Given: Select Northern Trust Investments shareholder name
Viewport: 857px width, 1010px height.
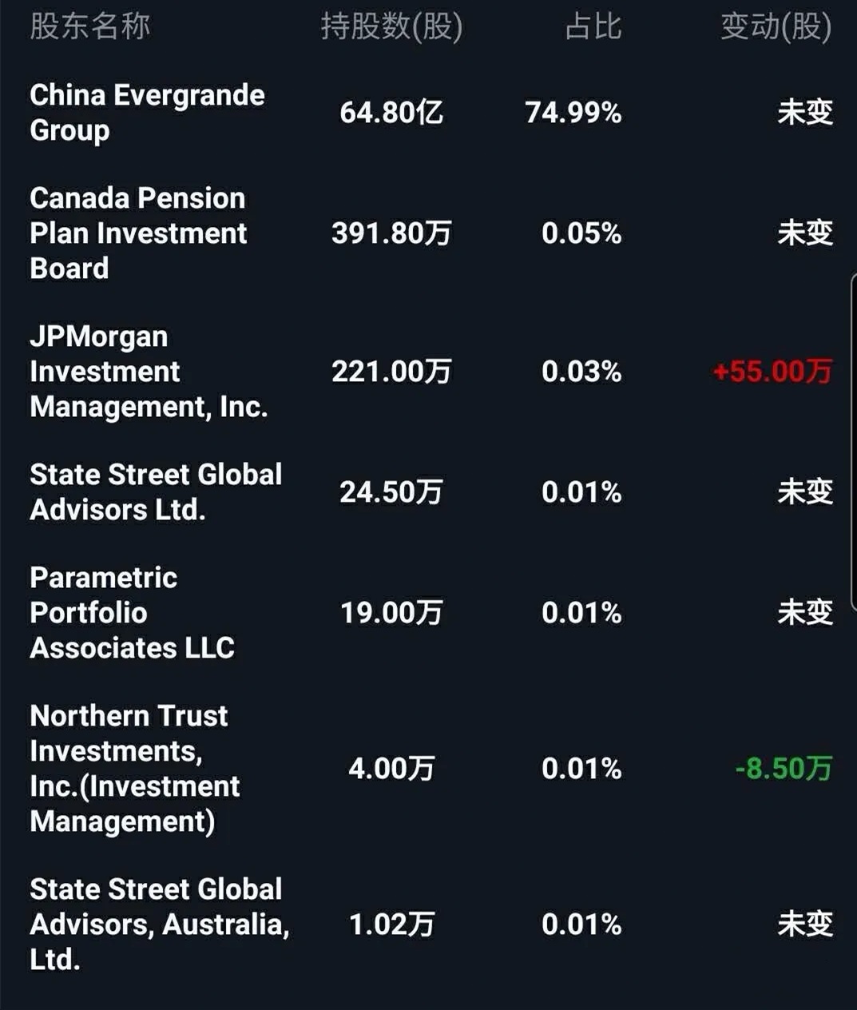Looking at the screenshot, I should point(134,768).
